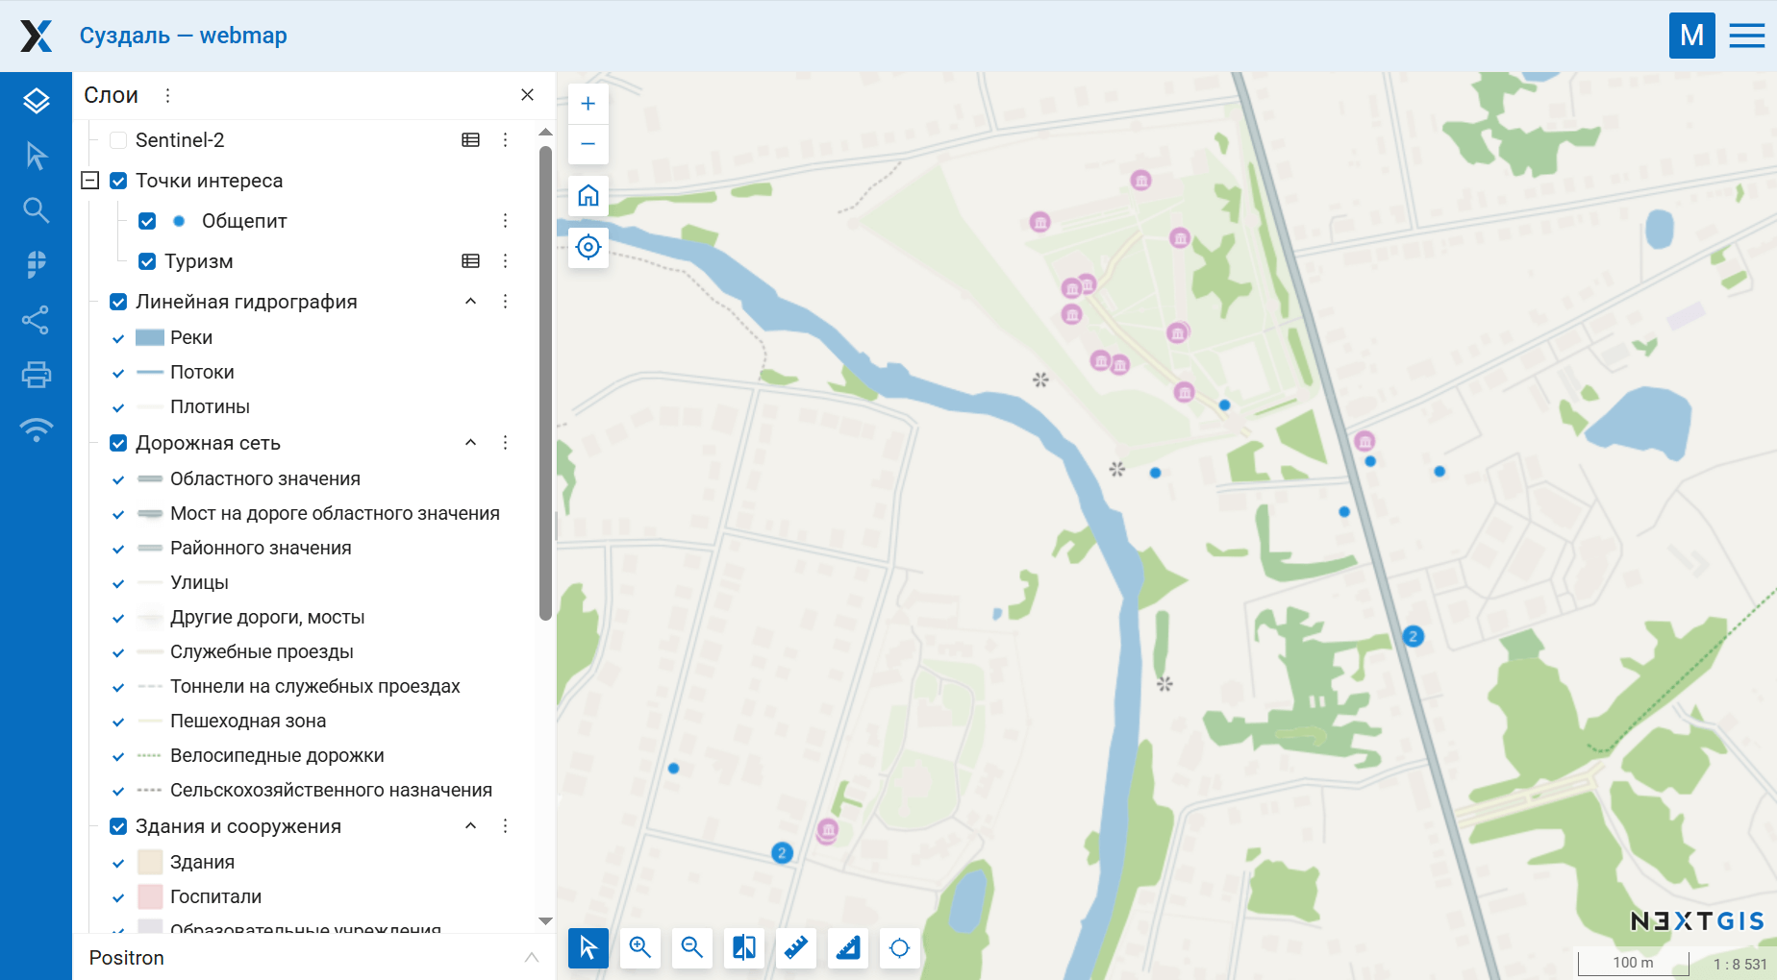The image size is (1777, 980).
Task: Open the Суздаль — webmap title link
Action: click(183, 36)
